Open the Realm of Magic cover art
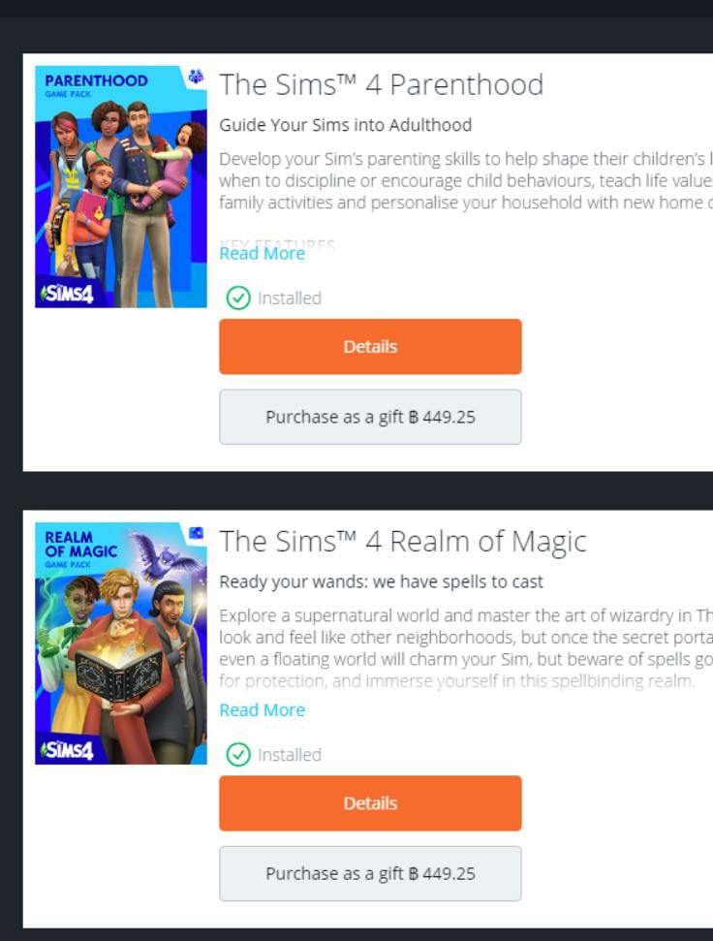The image size is (713, 941). [x=121, y=643]
